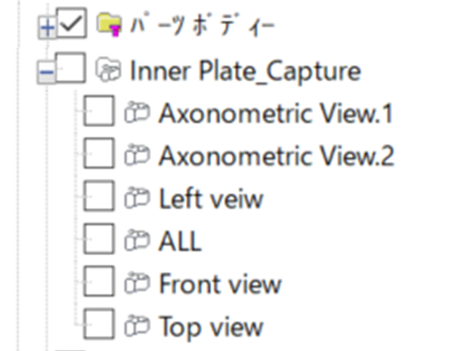The image size is (461, 351).
Task: Click the capture icon beside ALL
Action: [x=137, y=240]
